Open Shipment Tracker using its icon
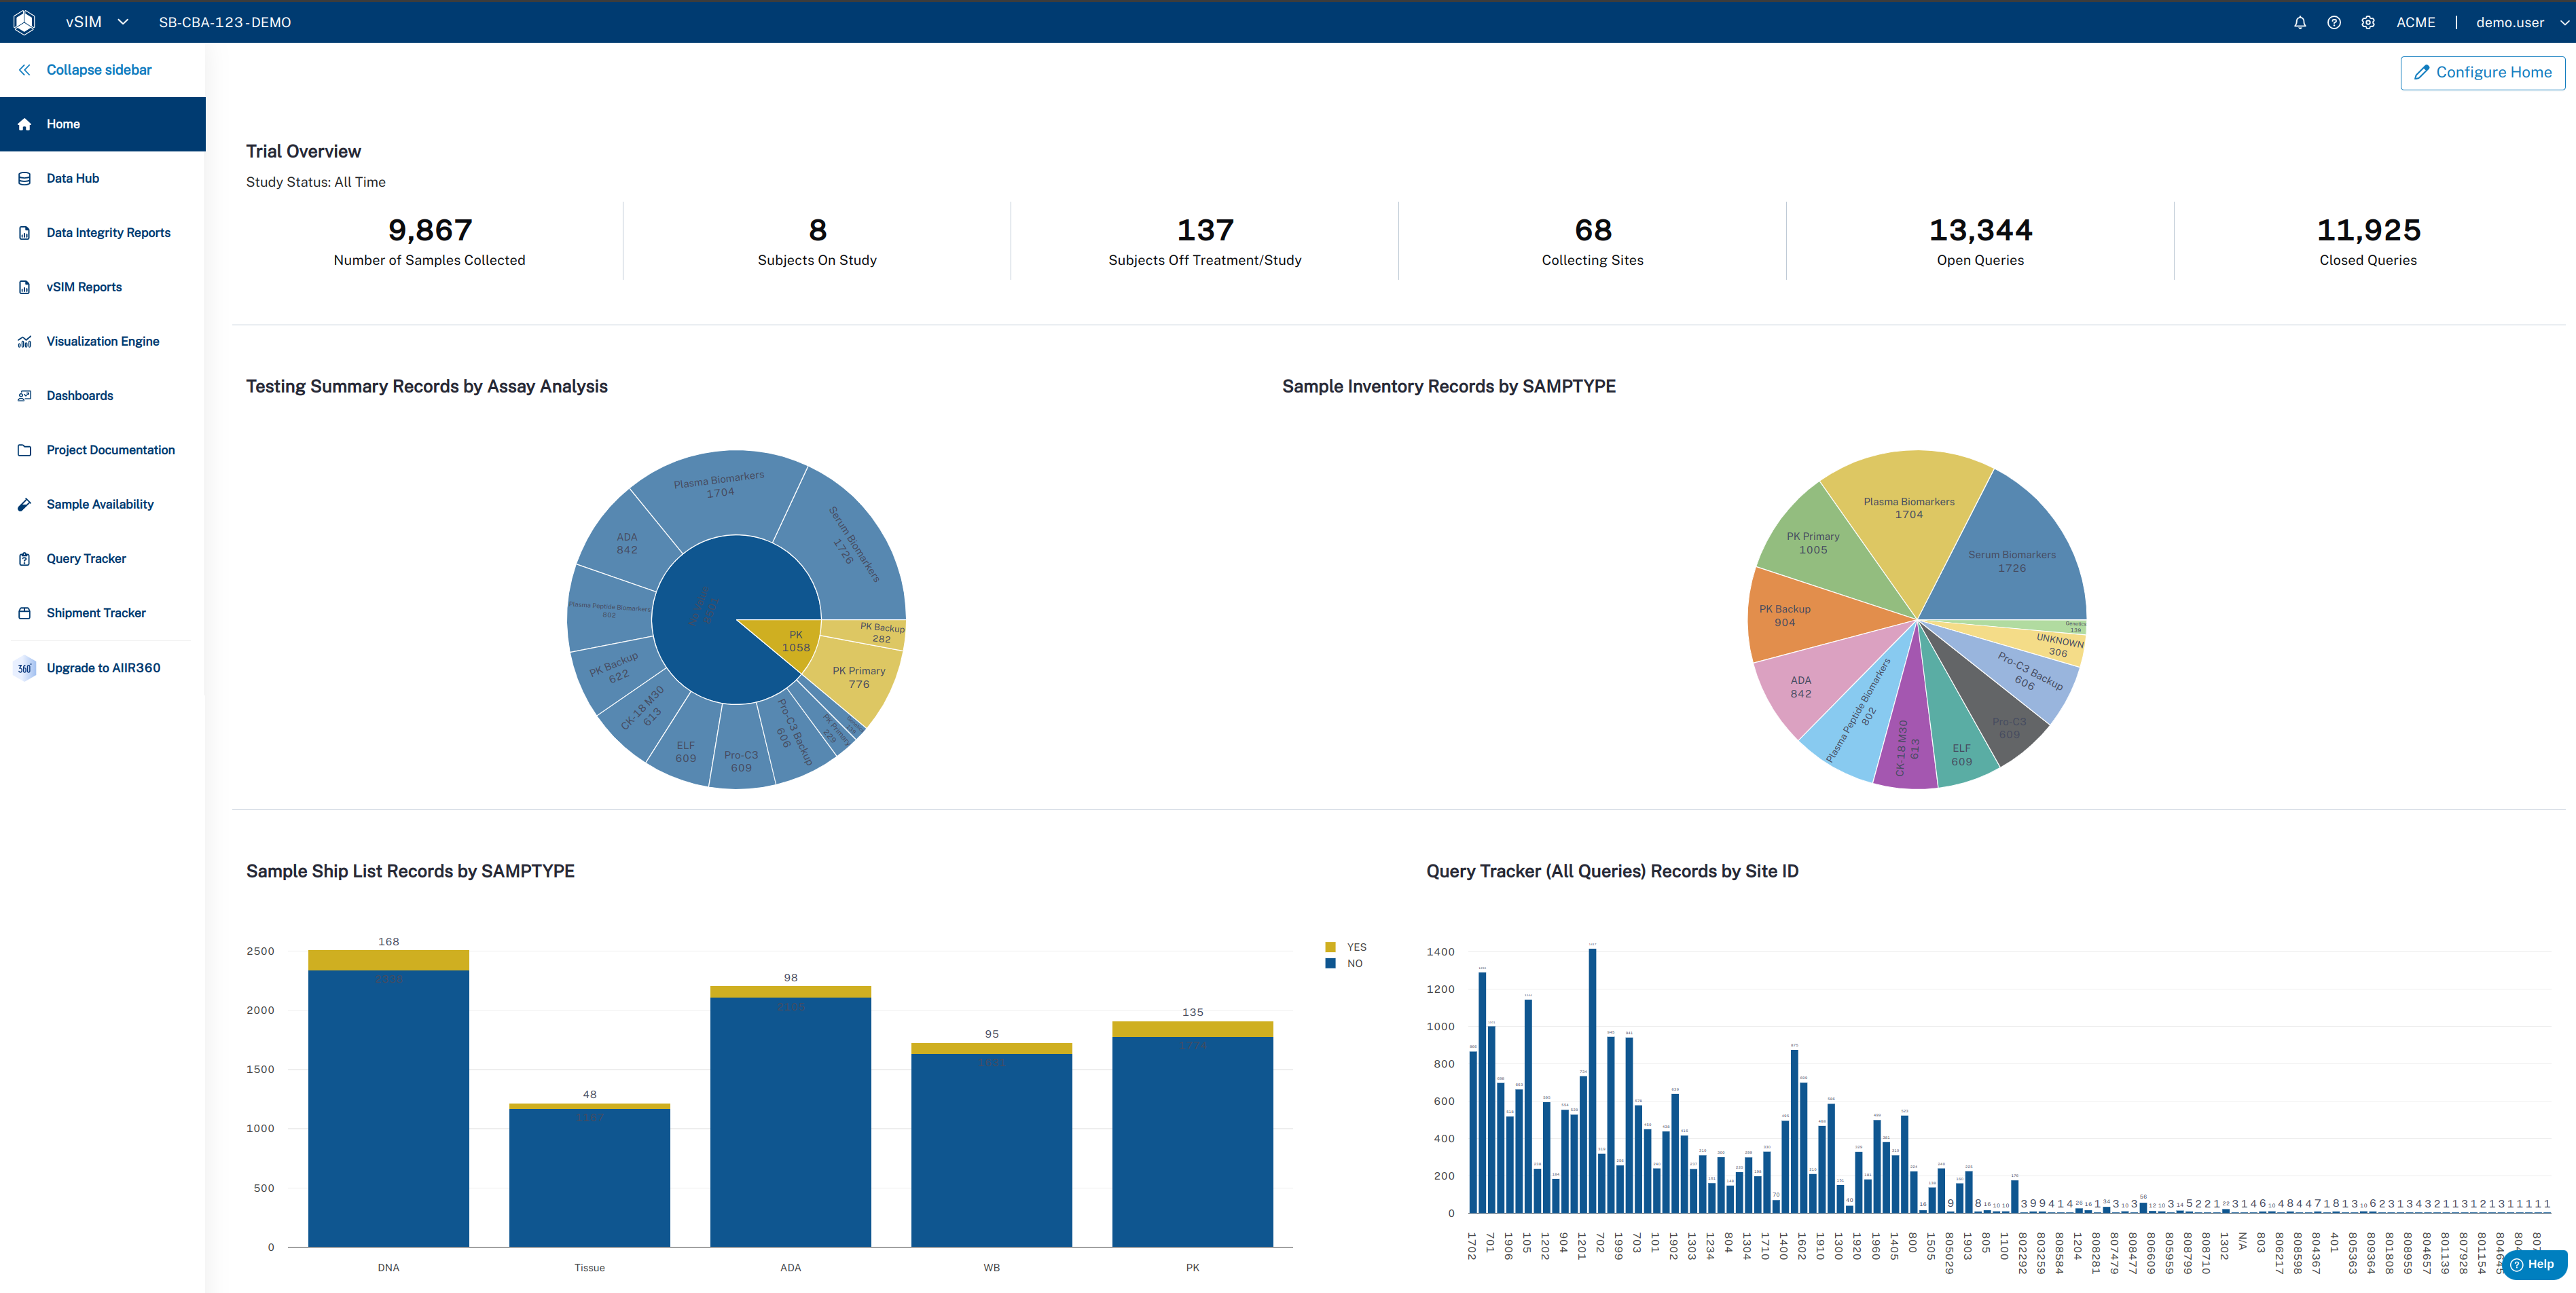This screenshot has height=1293, width=2576. pos(24,612)
